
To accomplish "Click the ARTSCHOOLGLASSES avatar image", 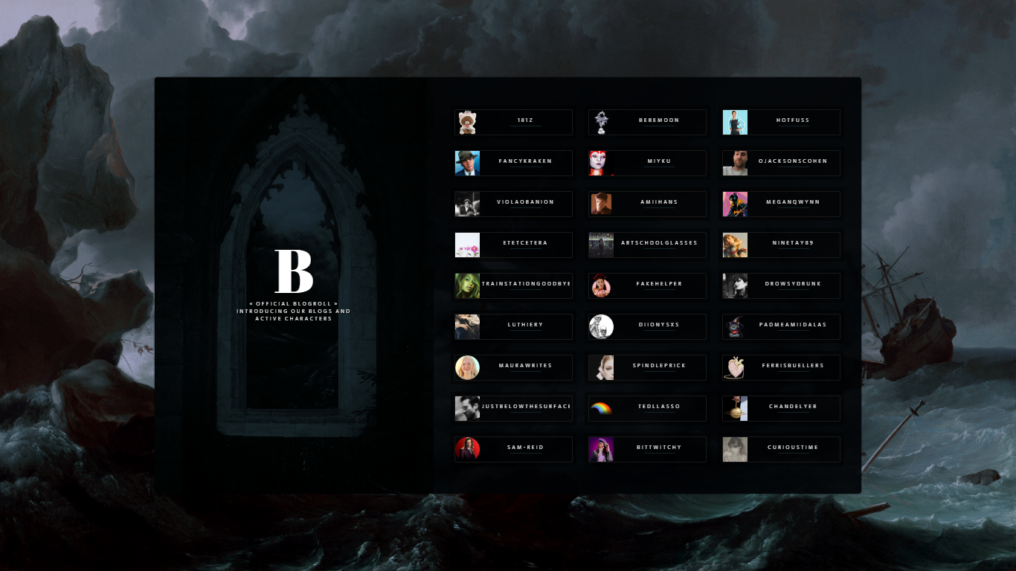I will coord(601,245).
